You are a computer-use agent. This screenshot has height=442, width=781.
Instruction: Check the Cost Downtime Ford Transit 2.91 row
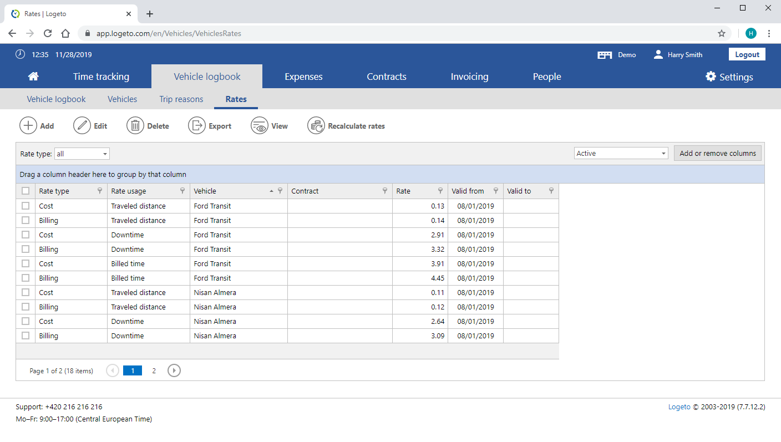(x=26, y=235)
